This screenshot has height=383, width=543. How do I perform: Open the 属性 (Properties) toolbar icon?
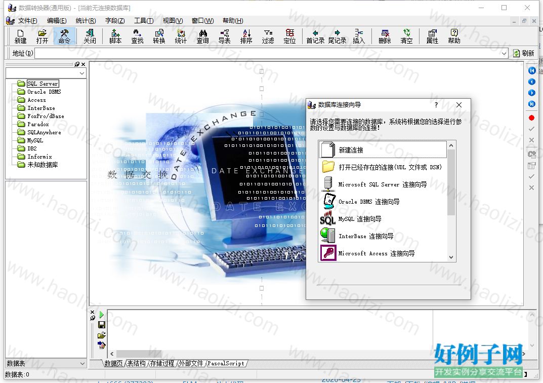click(432, 36)
